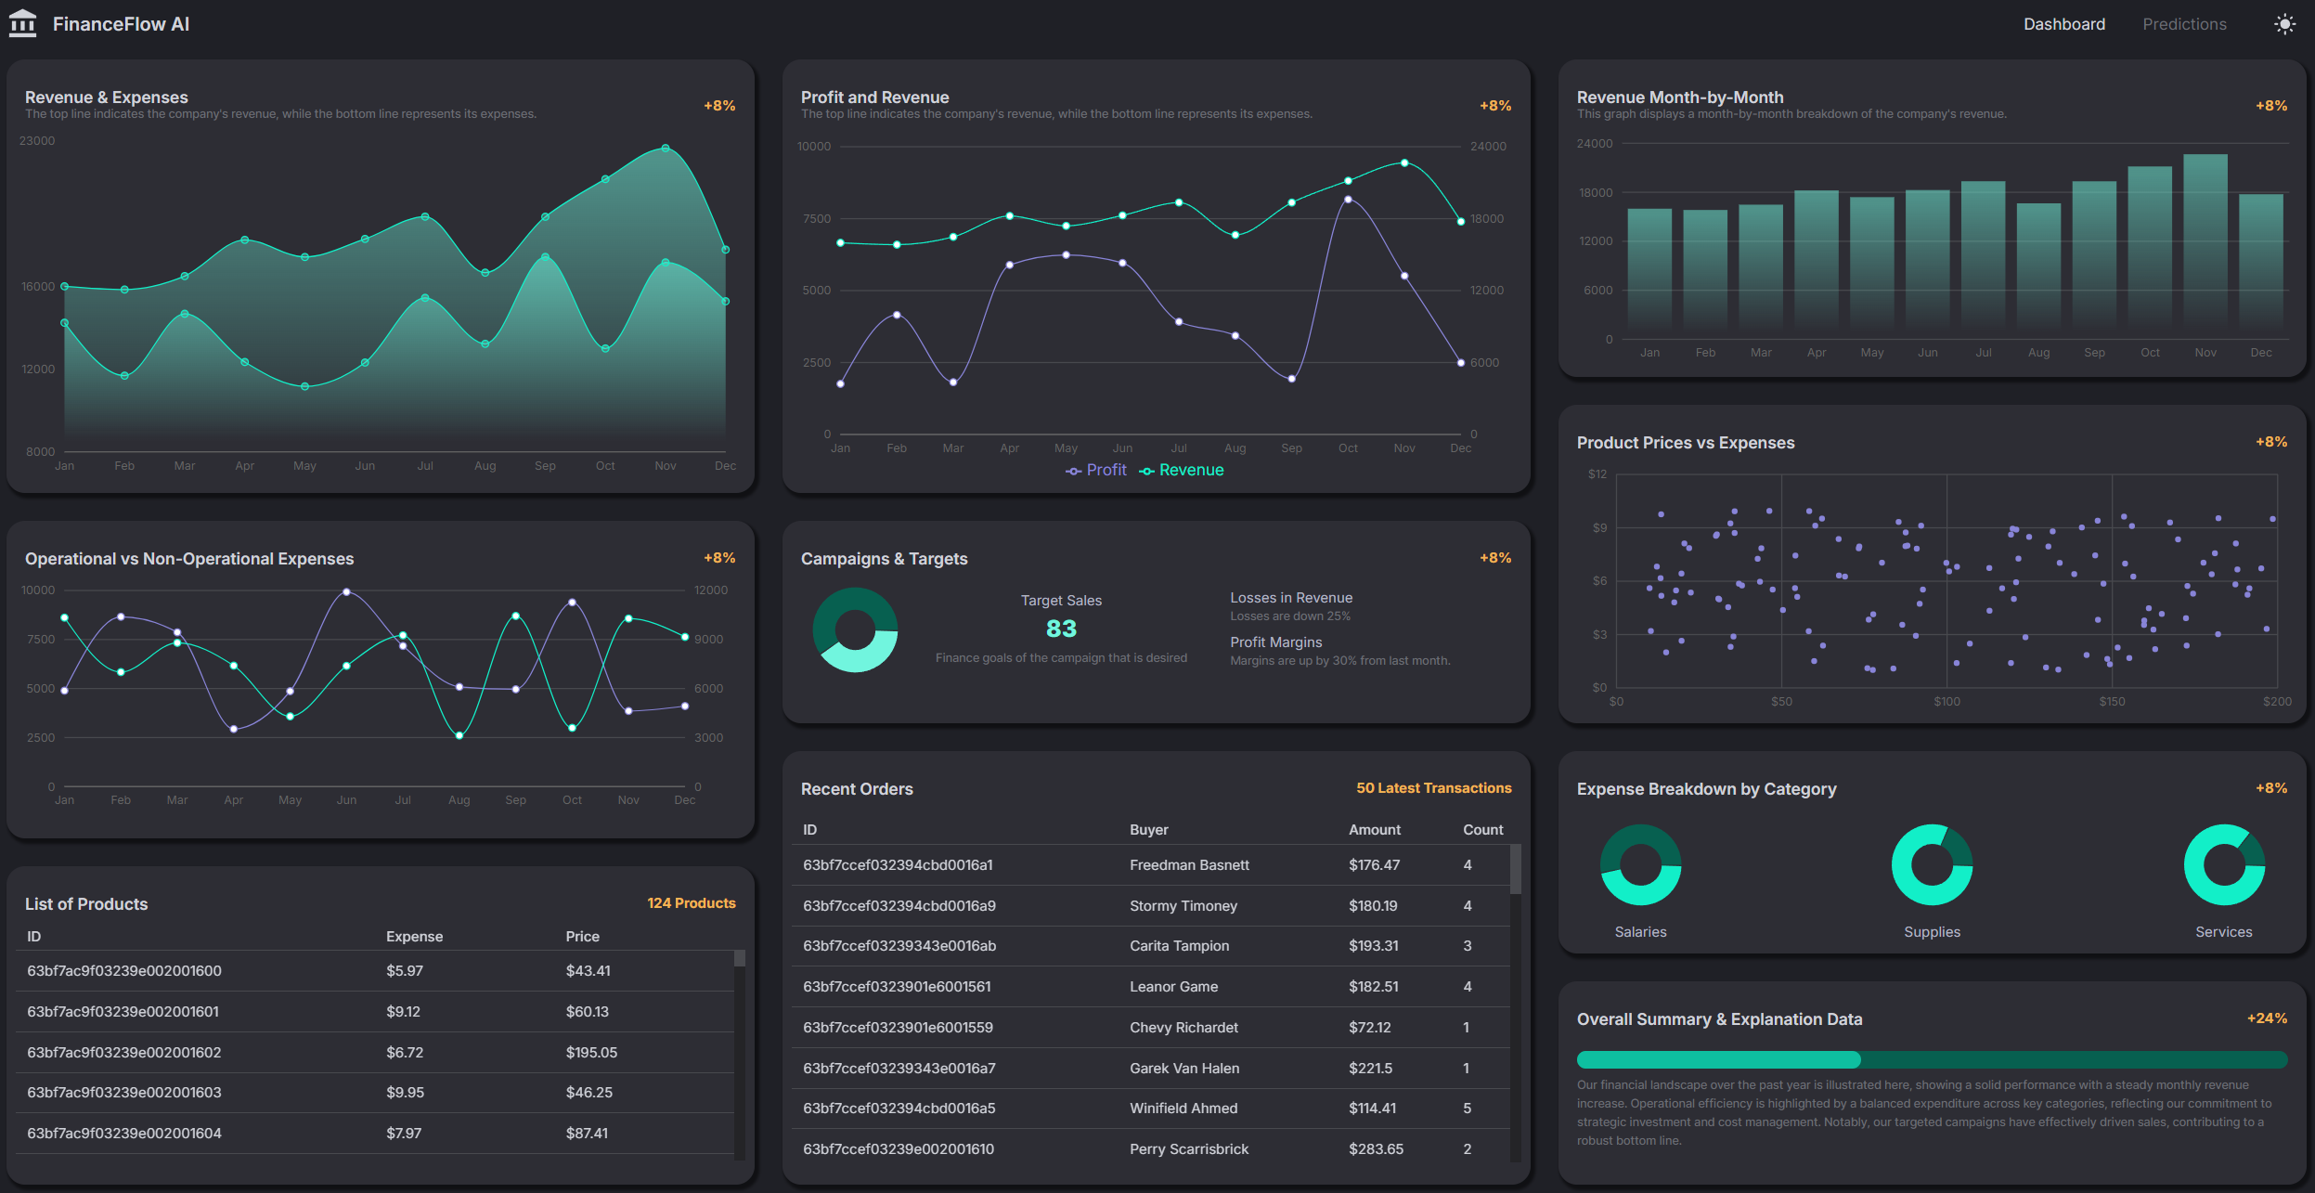The image size is (2315, 1193).
Task: Select the Supplies donut chart
Action: [x=1932, y=864]
